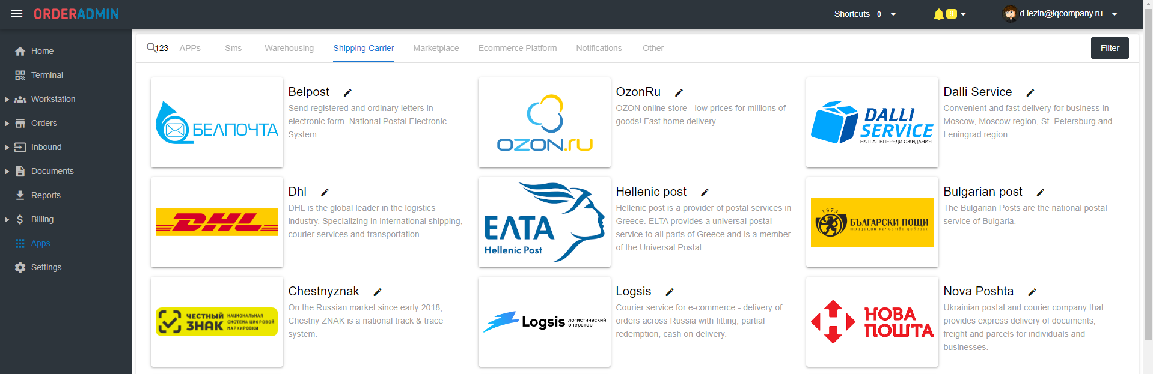Click the OrderAdmin logo
This screenshot has width=1153, height=374.
point(76,14)
